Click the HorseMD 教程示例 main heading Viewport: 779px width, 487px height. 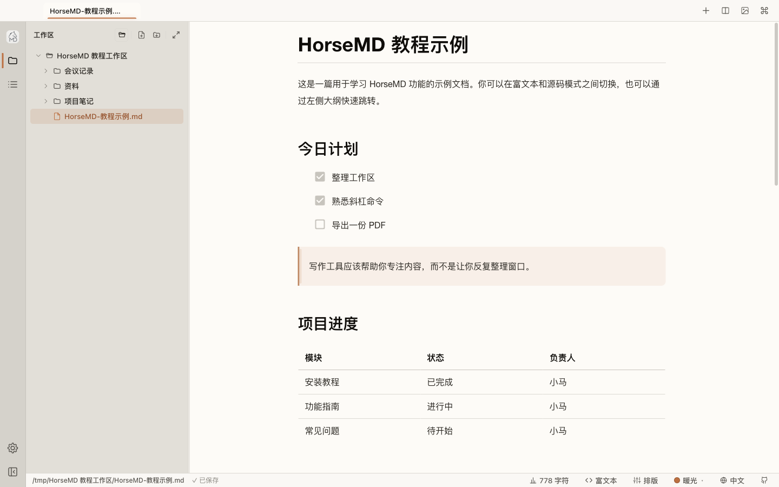383,44
